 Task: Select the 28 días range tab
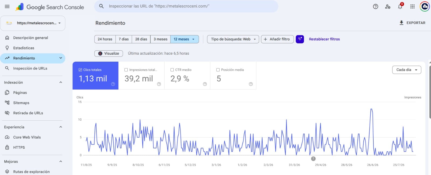tap(141, 39)
